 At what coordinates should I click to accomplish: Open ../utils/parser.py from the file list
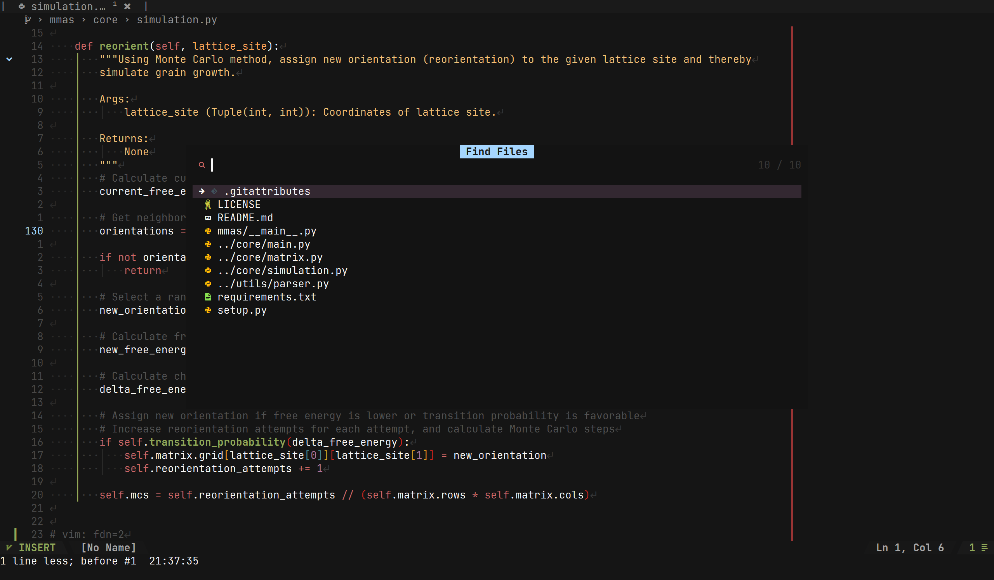273,284
